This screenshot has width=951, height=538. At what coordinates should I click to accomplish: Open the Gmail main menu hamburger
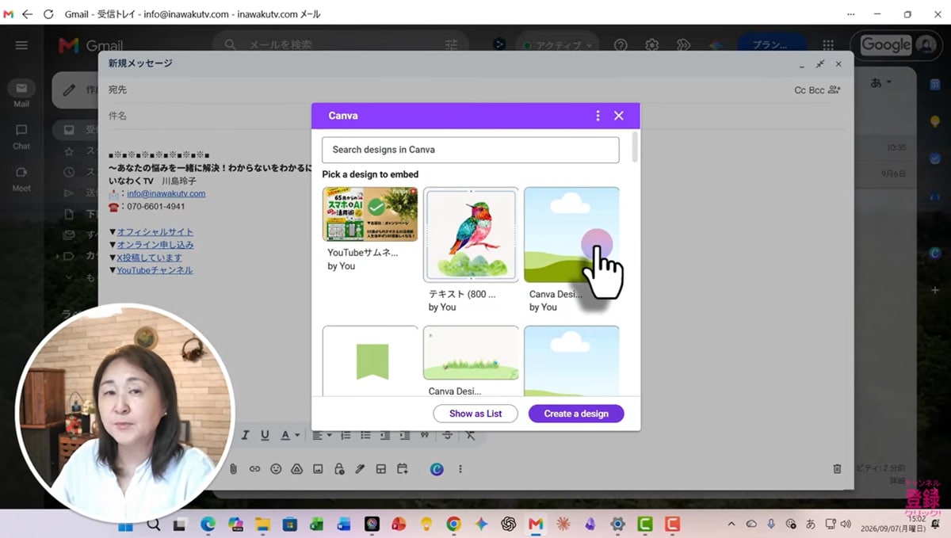click(21, 45)
